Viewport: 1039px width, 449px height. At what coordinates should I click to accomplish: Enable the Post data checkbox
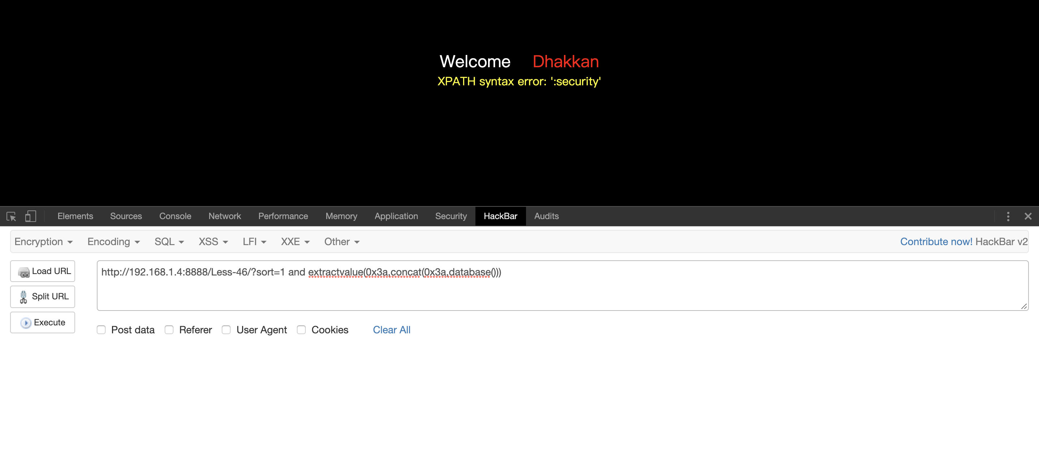click(101, 330)
